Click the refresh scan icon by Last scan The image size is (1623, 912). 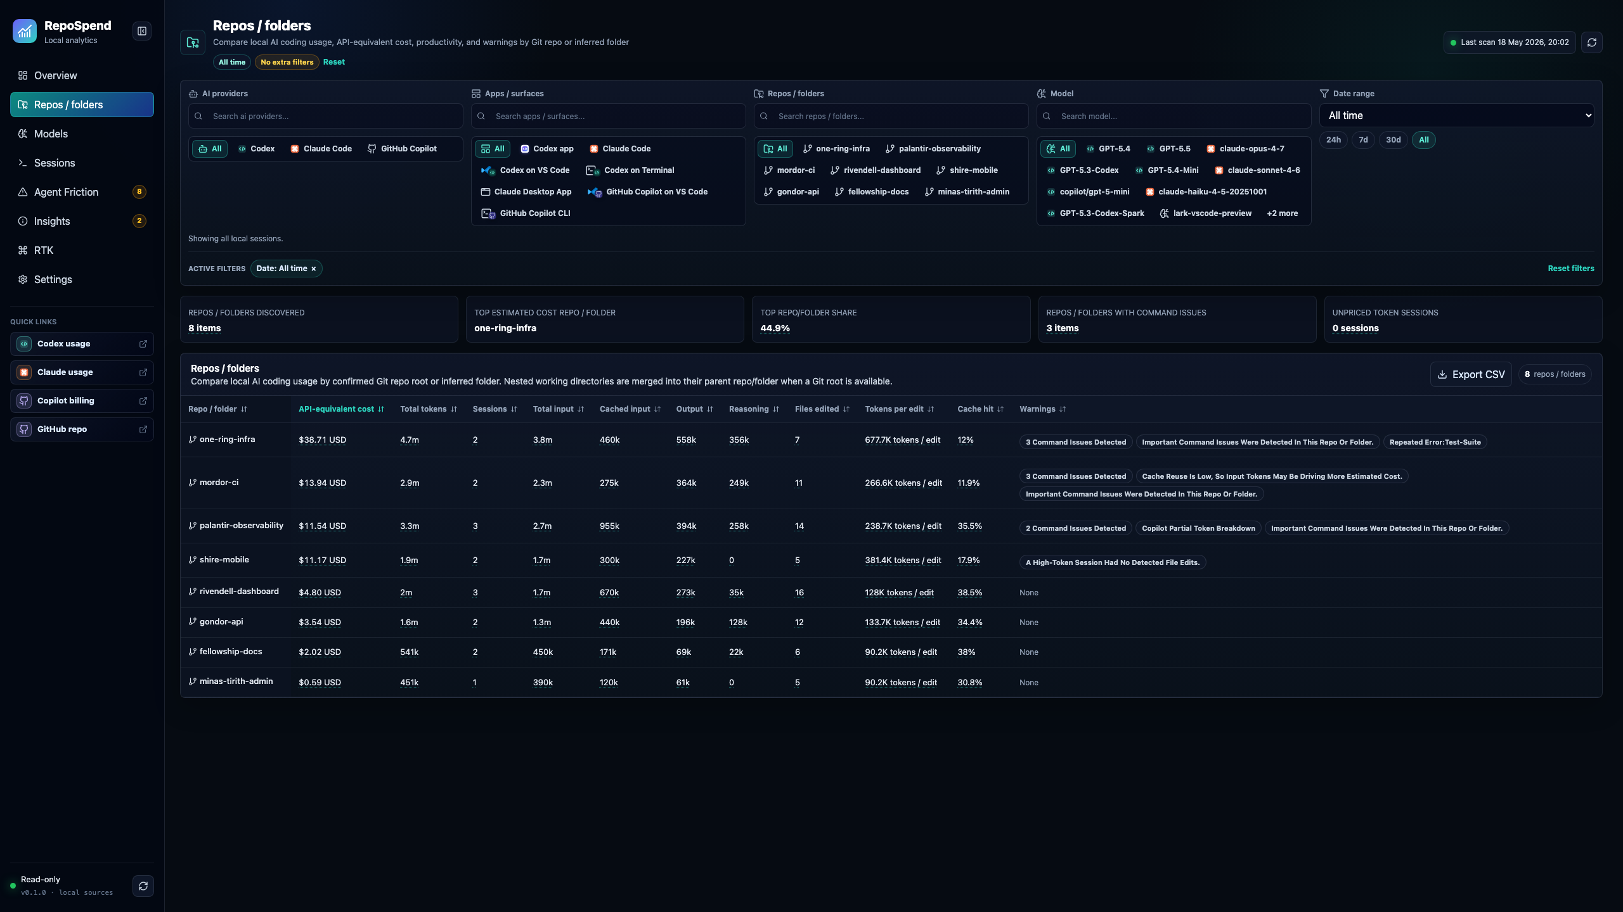coord(1591,42)
